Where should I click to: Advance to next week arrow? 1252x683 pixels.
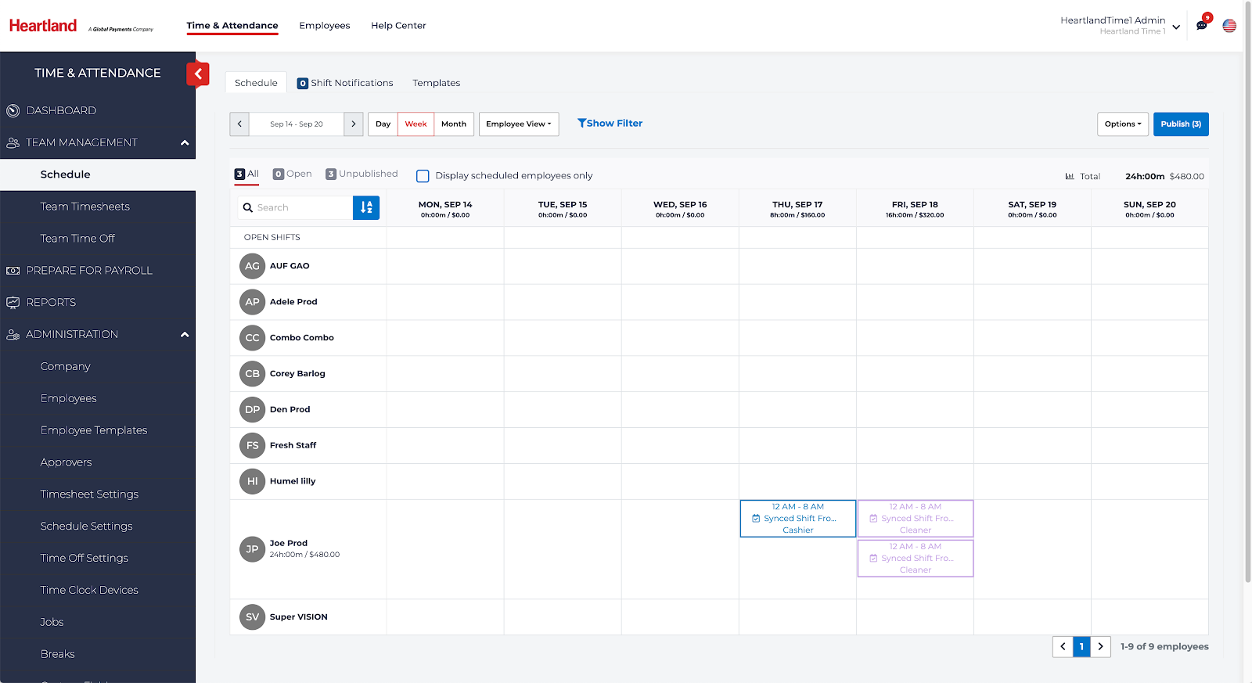tap(354, 124)
